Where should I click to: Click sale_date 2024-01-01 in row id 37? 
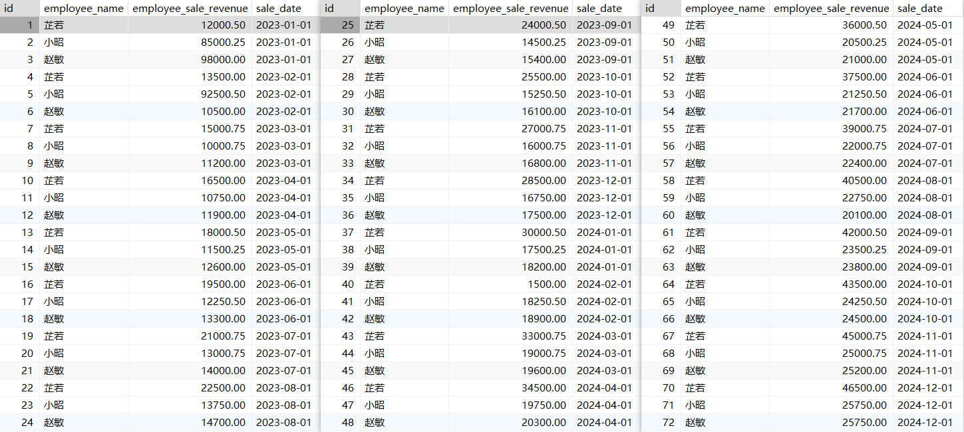[604, 232]
